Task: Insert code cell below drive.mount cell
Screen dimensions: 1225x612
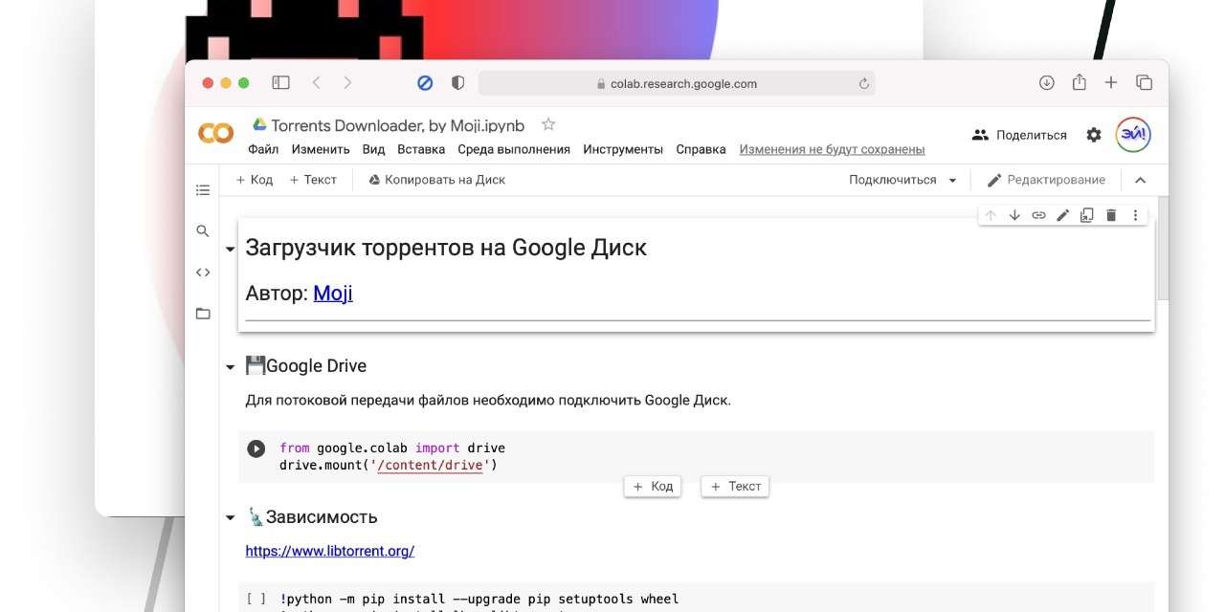Action: pos(653,487)
